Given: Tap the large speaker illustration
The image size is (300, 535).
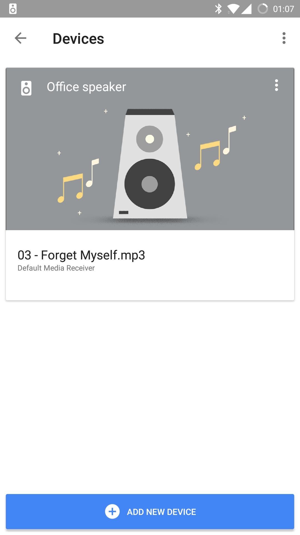Looking at the screenshot, I should (x=150, y=164).
